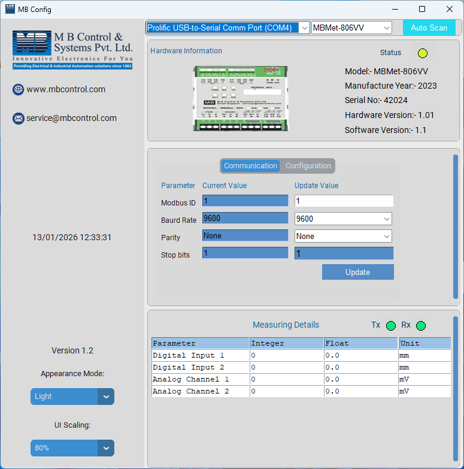464x469 pixels.
Task: Click the communication panel vertical scrollbar
Action: tap(456, 228)
